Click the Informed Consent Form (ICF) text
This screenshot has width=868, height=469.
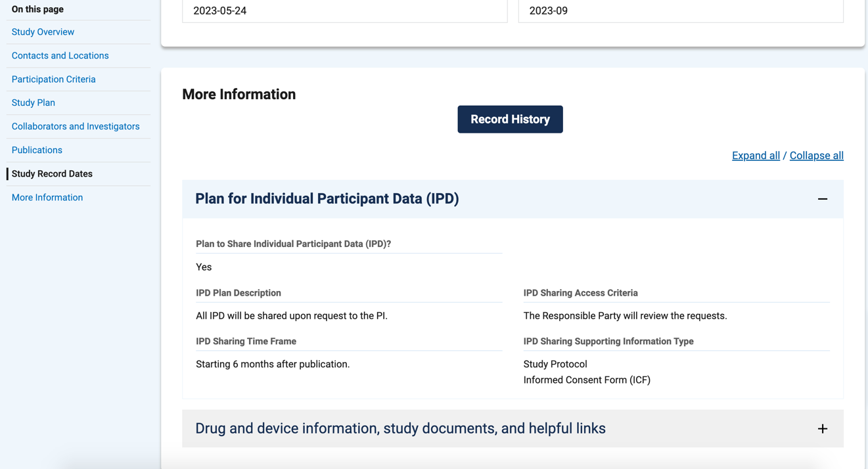pyautogui.click(x=587, y=380)
